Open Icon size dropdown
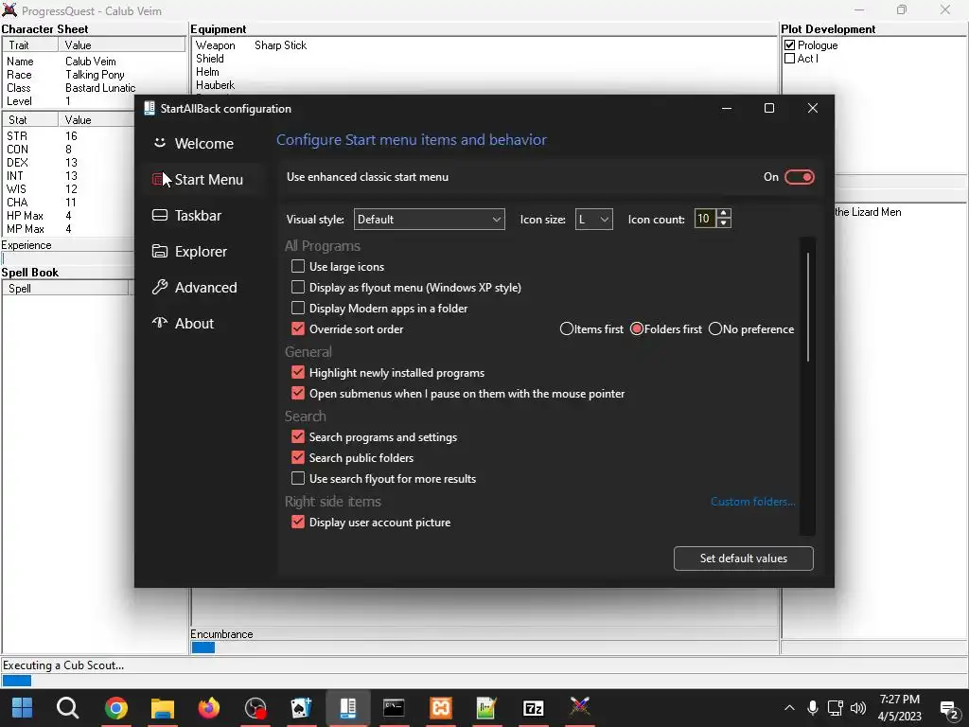The image size is (969, 727). click(594, 220)
